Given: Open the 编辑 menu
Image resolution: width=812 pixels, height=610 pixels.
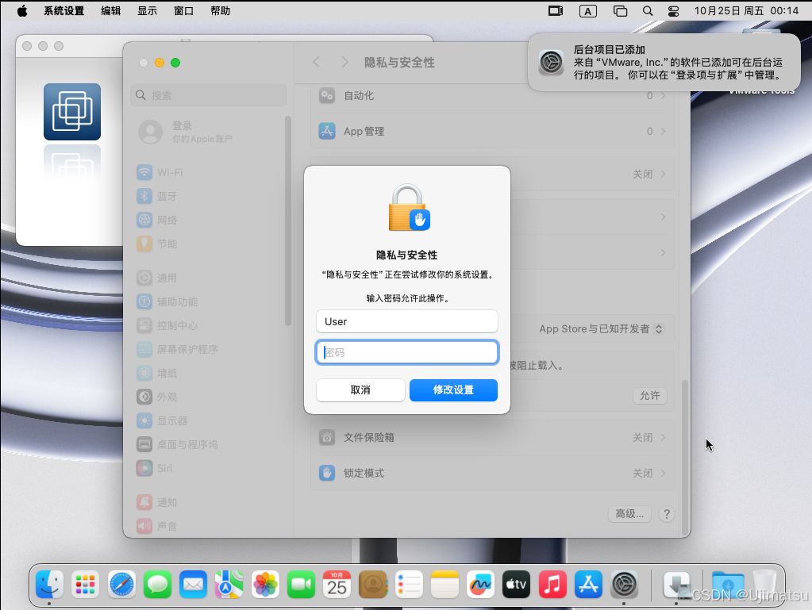Looking at the screenshot, I should [111, 11].
